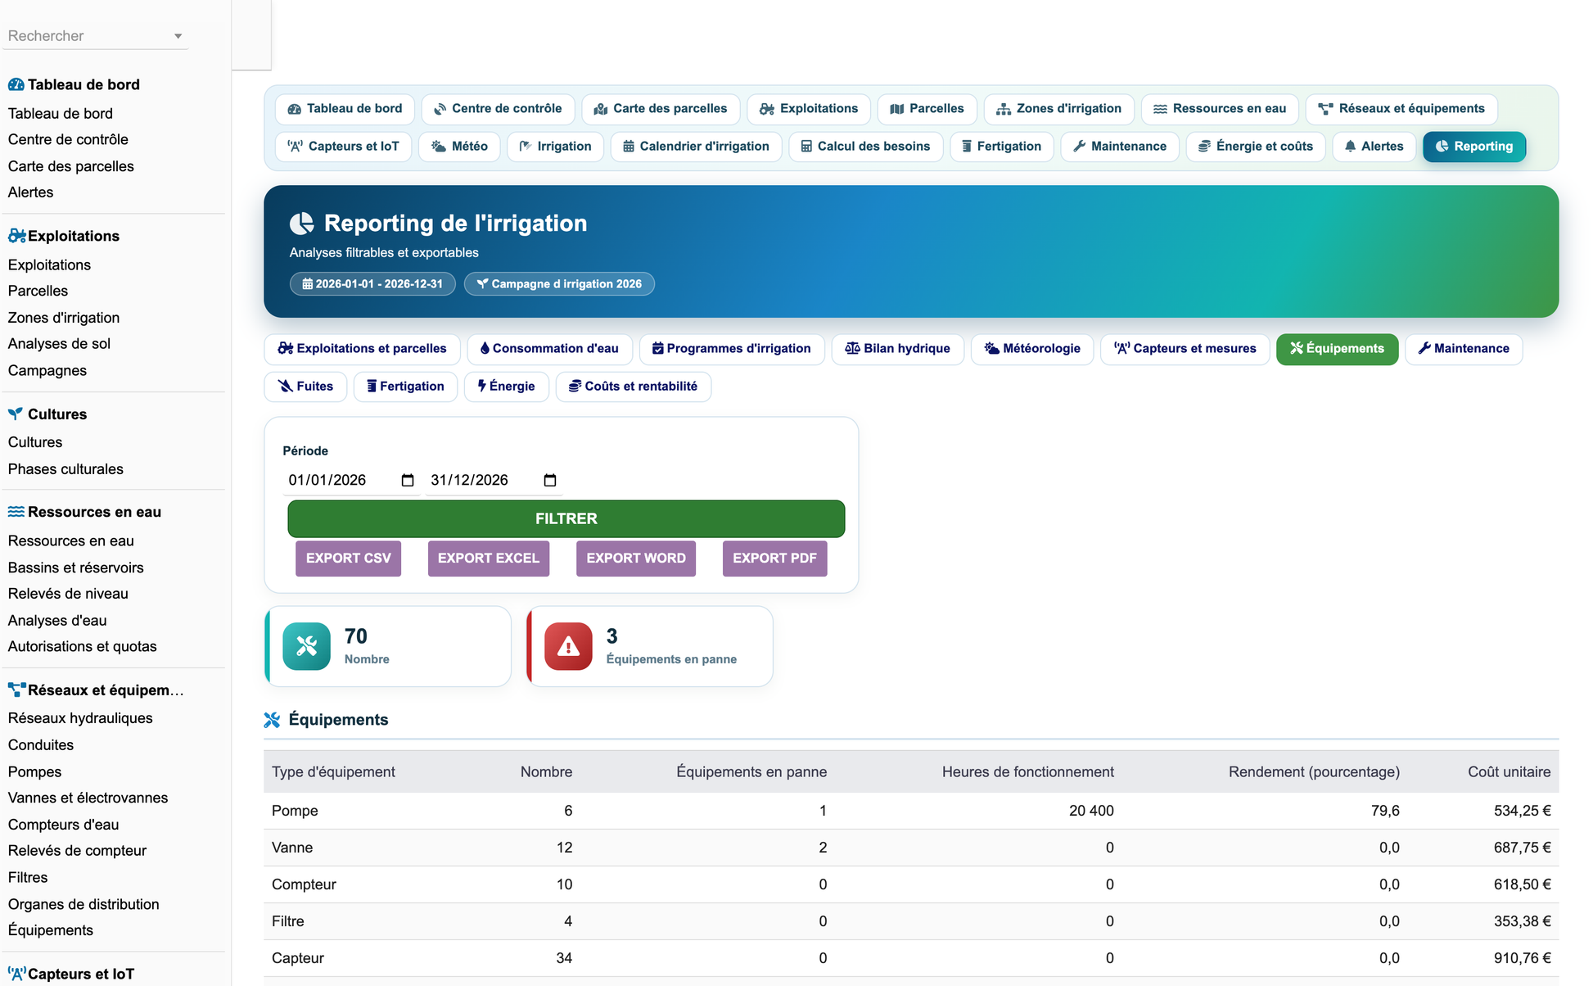Open Bassins et réservoirs sidebar link
1593x986 pixels.
point(75,568)
